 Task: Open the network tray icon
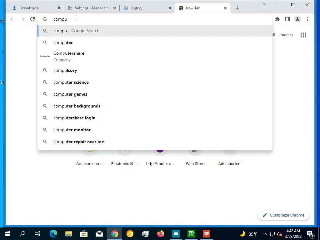click(x=272, y=234)
